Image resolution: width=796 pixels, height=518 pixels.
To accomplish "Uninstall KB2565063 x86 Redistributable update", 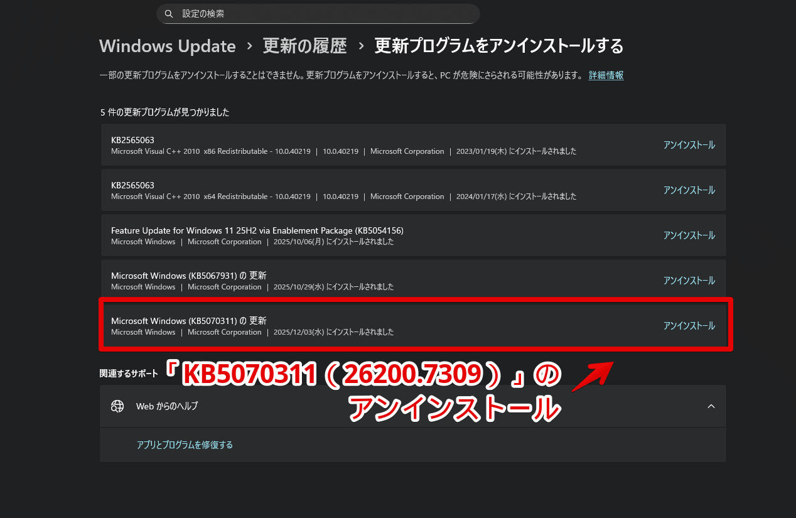I will point(689,144).
